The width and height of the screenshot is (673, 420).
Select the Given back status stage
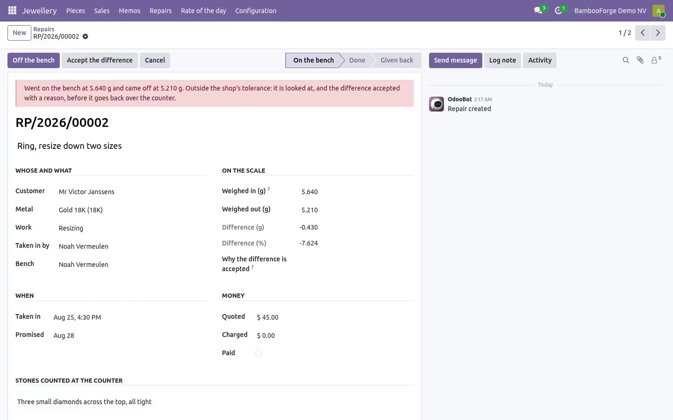click(397, 60)
